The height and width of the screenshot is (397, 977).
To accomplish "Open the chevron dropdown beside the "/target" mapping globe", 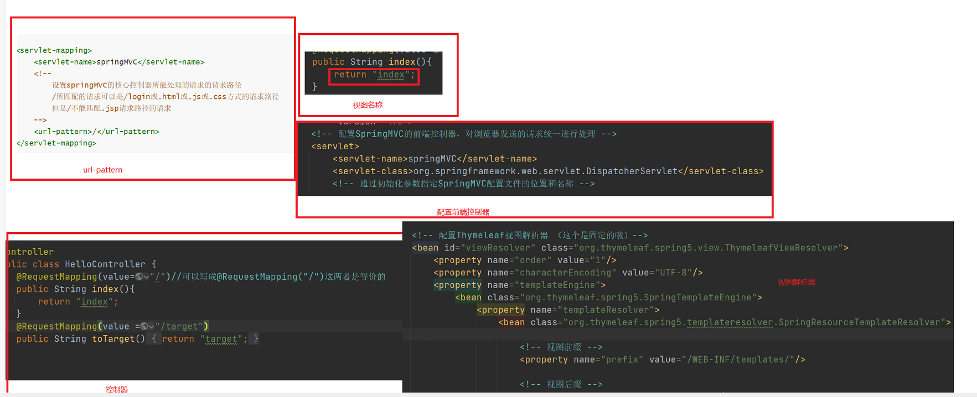I will [151, 327].
